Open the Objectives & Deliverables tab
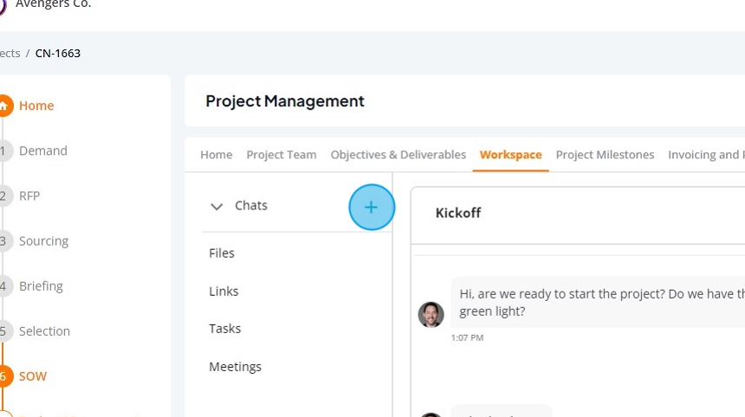Image resolution: width=745 pixels, height=417 pixels. tap(398, 155)
